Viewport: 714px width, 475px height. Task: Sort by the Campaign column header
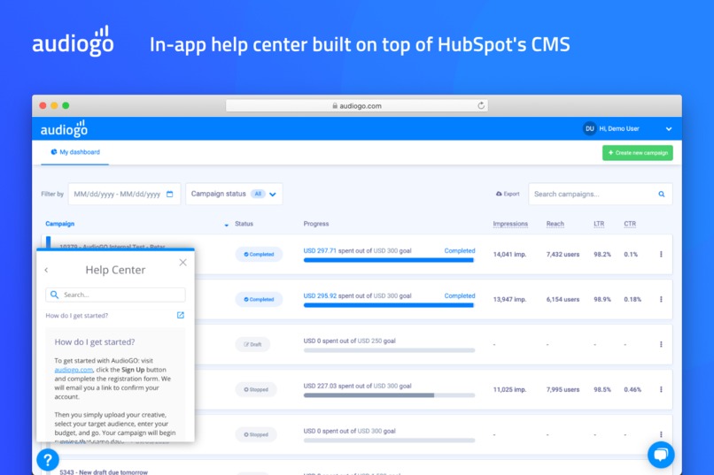59,224
